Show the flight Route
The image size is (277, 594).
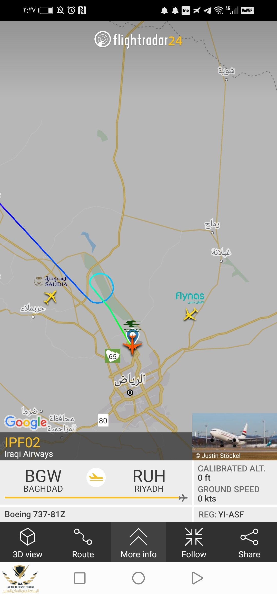83,542
